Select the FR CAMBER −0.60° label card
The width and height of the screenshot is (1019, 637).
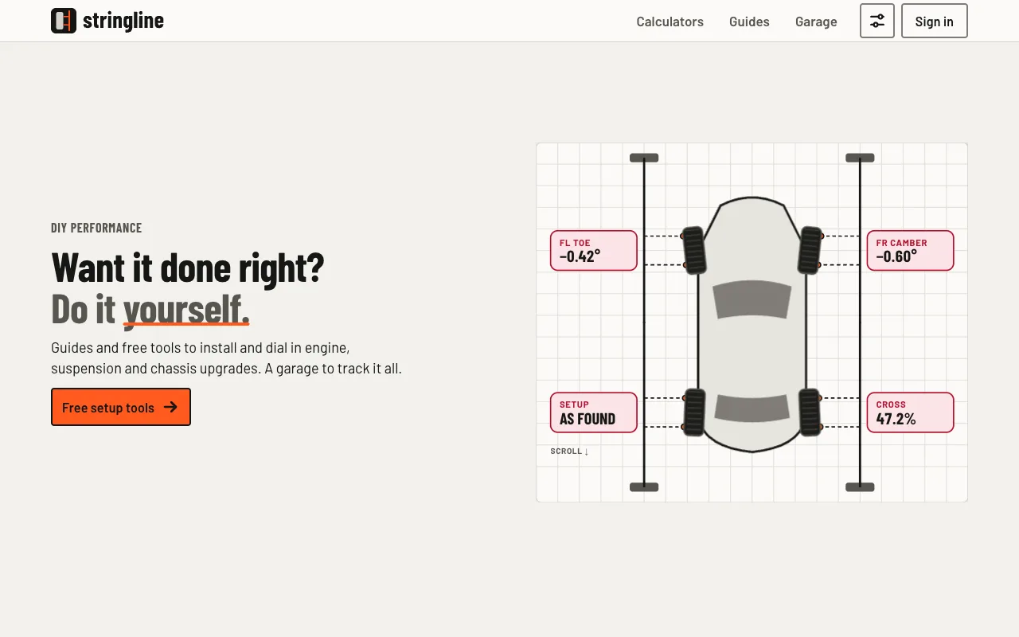pos(910,251)
